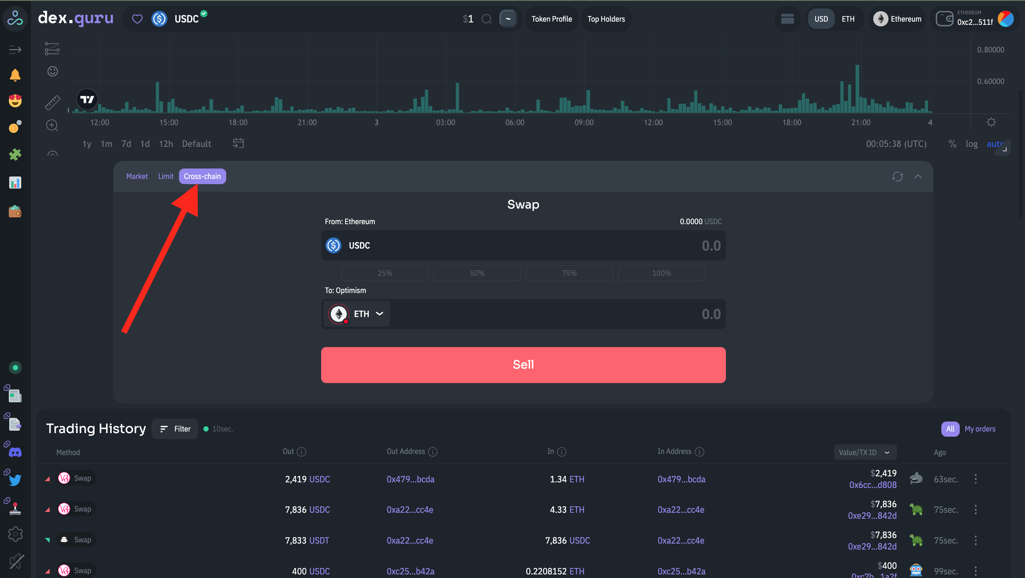This screenshot has width=1025, height=578.
Task: Set the swap amount to 50%
Action: coord(477,273)
